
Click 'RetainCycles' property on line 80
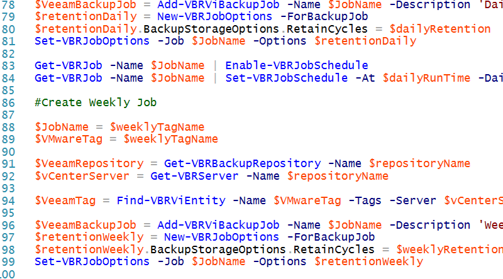pyautogui.click(x=327, y=29)
